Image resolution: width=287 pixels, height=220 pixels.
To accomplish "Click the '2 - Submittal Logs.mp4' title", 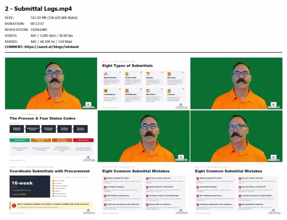I will pyautogui.click(x=38, y=8).
